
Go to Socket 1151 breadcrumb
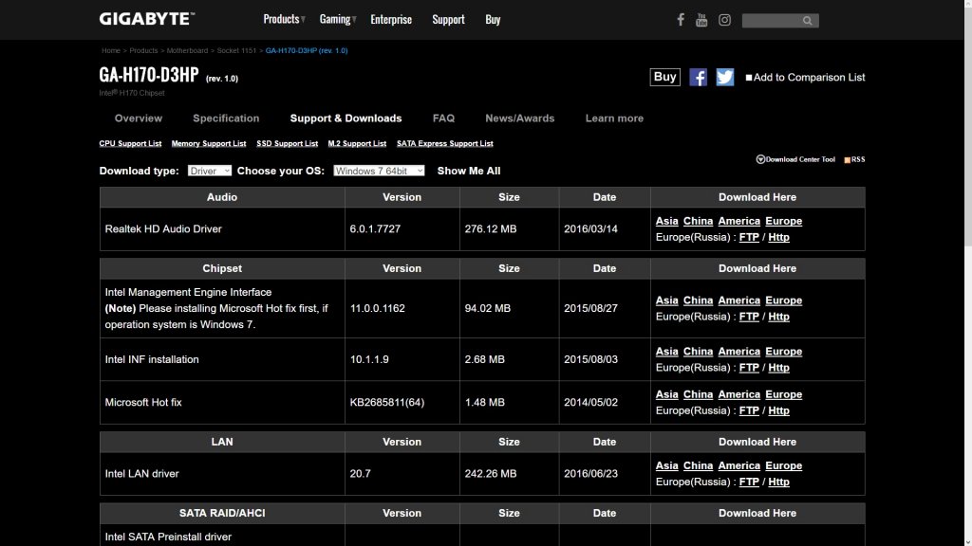tap(236, 51)
